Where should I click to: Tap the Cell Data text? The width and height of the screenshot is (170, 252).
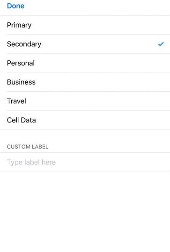[x=21, y=120]
